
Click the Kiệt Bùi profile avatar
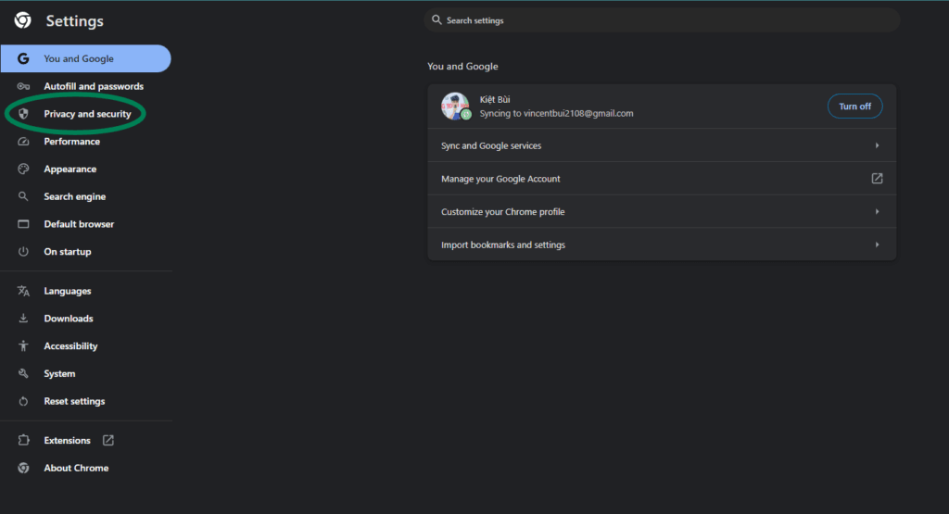pyautogui.click(x=455, y=106)
